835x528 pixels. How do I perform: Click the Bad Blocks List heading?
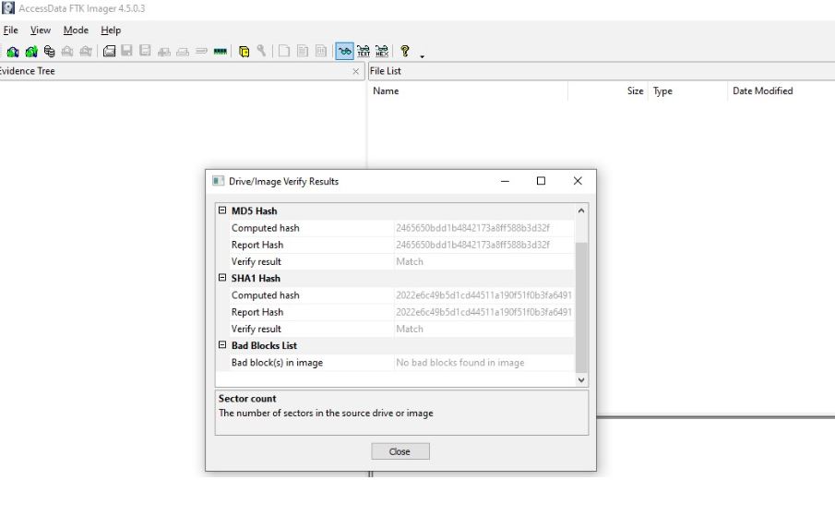point(264,346)
